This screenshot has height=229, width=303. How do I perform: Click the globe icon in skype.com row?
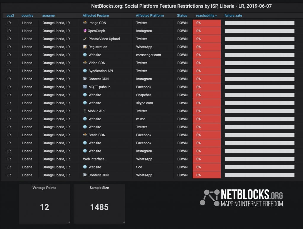click(x=85, y=103)
